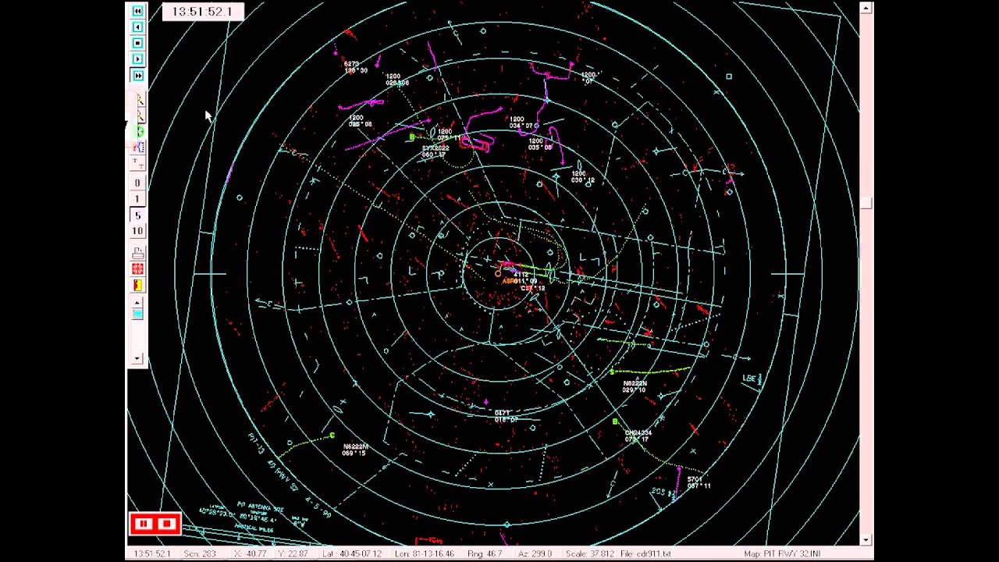Click the red and blue bracket tool icon
Viewport: 999px width, 562px height.
(138, 147)
